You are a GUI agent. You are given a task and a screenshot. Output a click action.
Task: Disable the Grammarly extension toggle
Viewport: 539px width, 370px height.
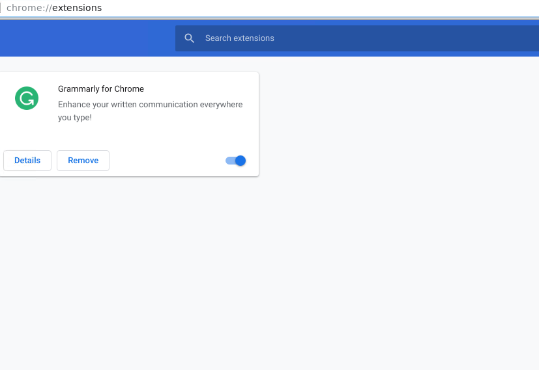point(235,161)
